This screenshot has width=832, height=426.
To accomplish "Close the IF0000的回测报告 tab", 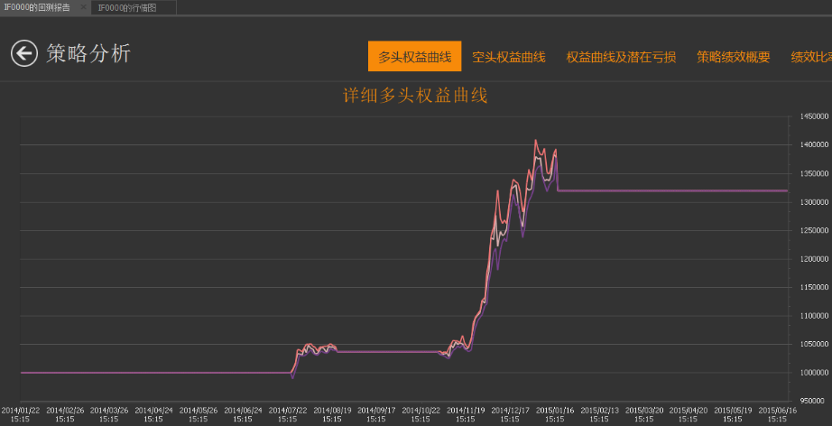I will click(x=83, y=7).
